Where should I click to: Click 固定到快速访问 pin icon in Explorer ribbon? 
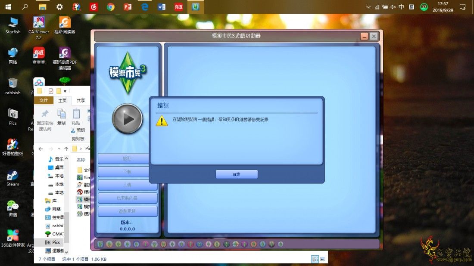click(x=45, y=120)
